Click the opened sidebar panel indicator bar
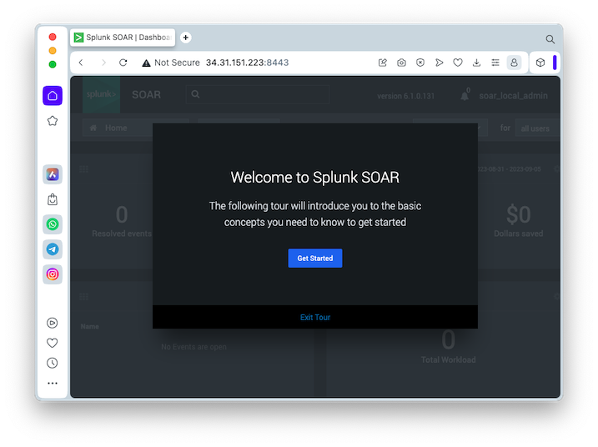Viewport: 598px width, 447px height. [x=555, y=63]
